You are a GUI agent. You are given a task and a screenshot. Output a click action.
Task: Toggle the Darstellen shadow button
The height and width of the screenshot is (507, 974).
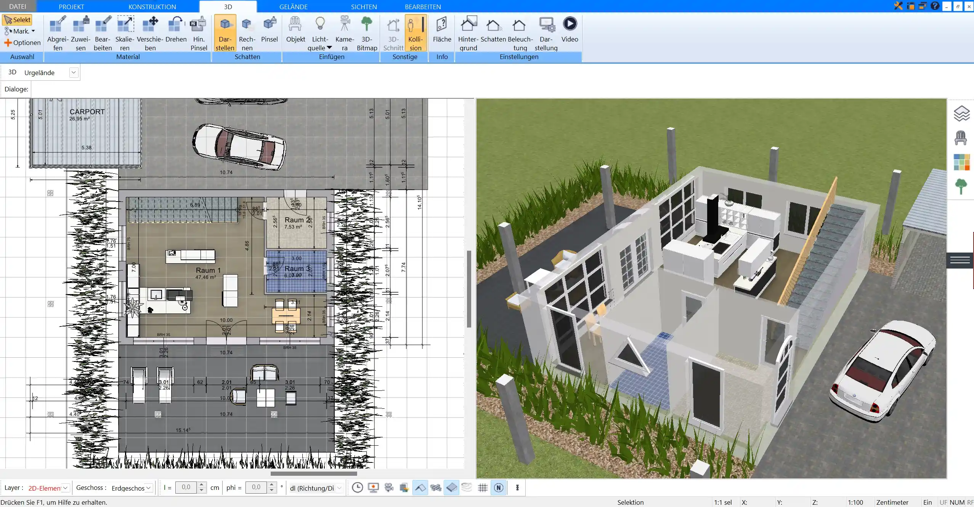pos(225,33)
